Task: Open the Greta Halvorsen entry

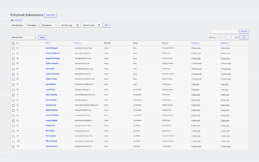Action: pyautogui.click(x=53, y=74)
